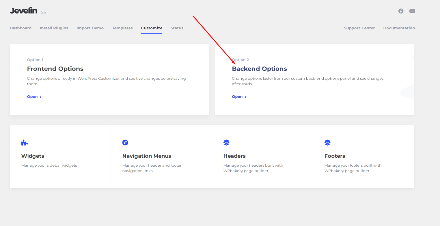The height and width of the screenshot is (226, 440).
Task: Click the 'Option 2' label
Action: click(240, 60)
